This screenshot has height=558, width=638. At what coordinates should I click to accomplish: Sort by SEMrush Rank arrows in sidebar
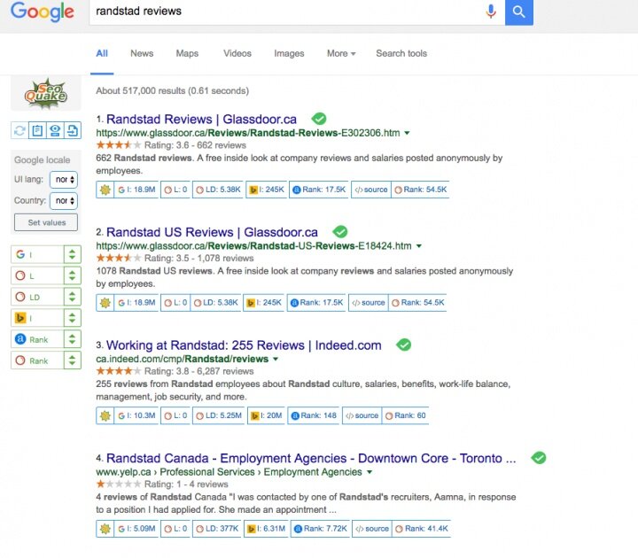click(72, 360)
